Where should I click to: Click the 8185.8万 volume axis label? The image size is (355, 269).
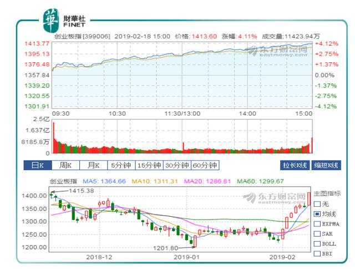(x=35, y=142)
